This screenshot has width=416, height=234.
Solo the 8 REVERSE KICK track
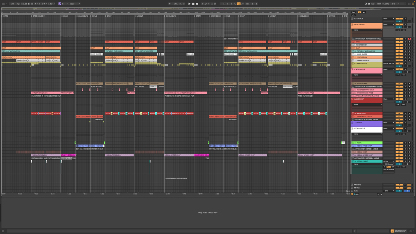[405, 45]
